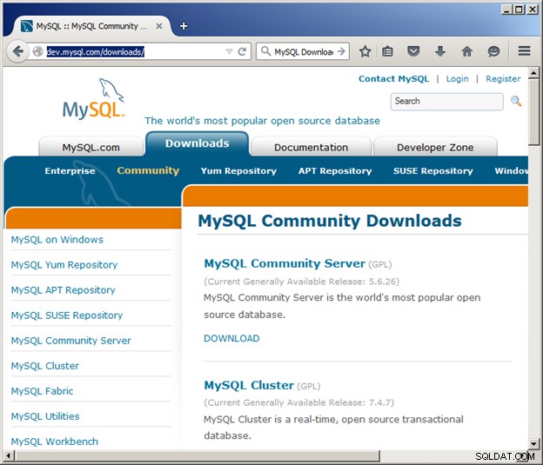Open the chat smiley icon in toolbar
Viewport: 543px width, 465px height.
[x=493, y=51]
